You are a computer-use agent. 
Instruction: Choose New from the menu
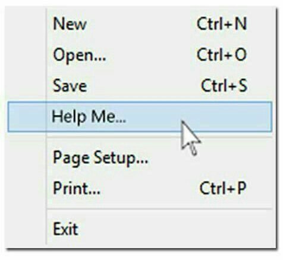click(x=140, y=24)
